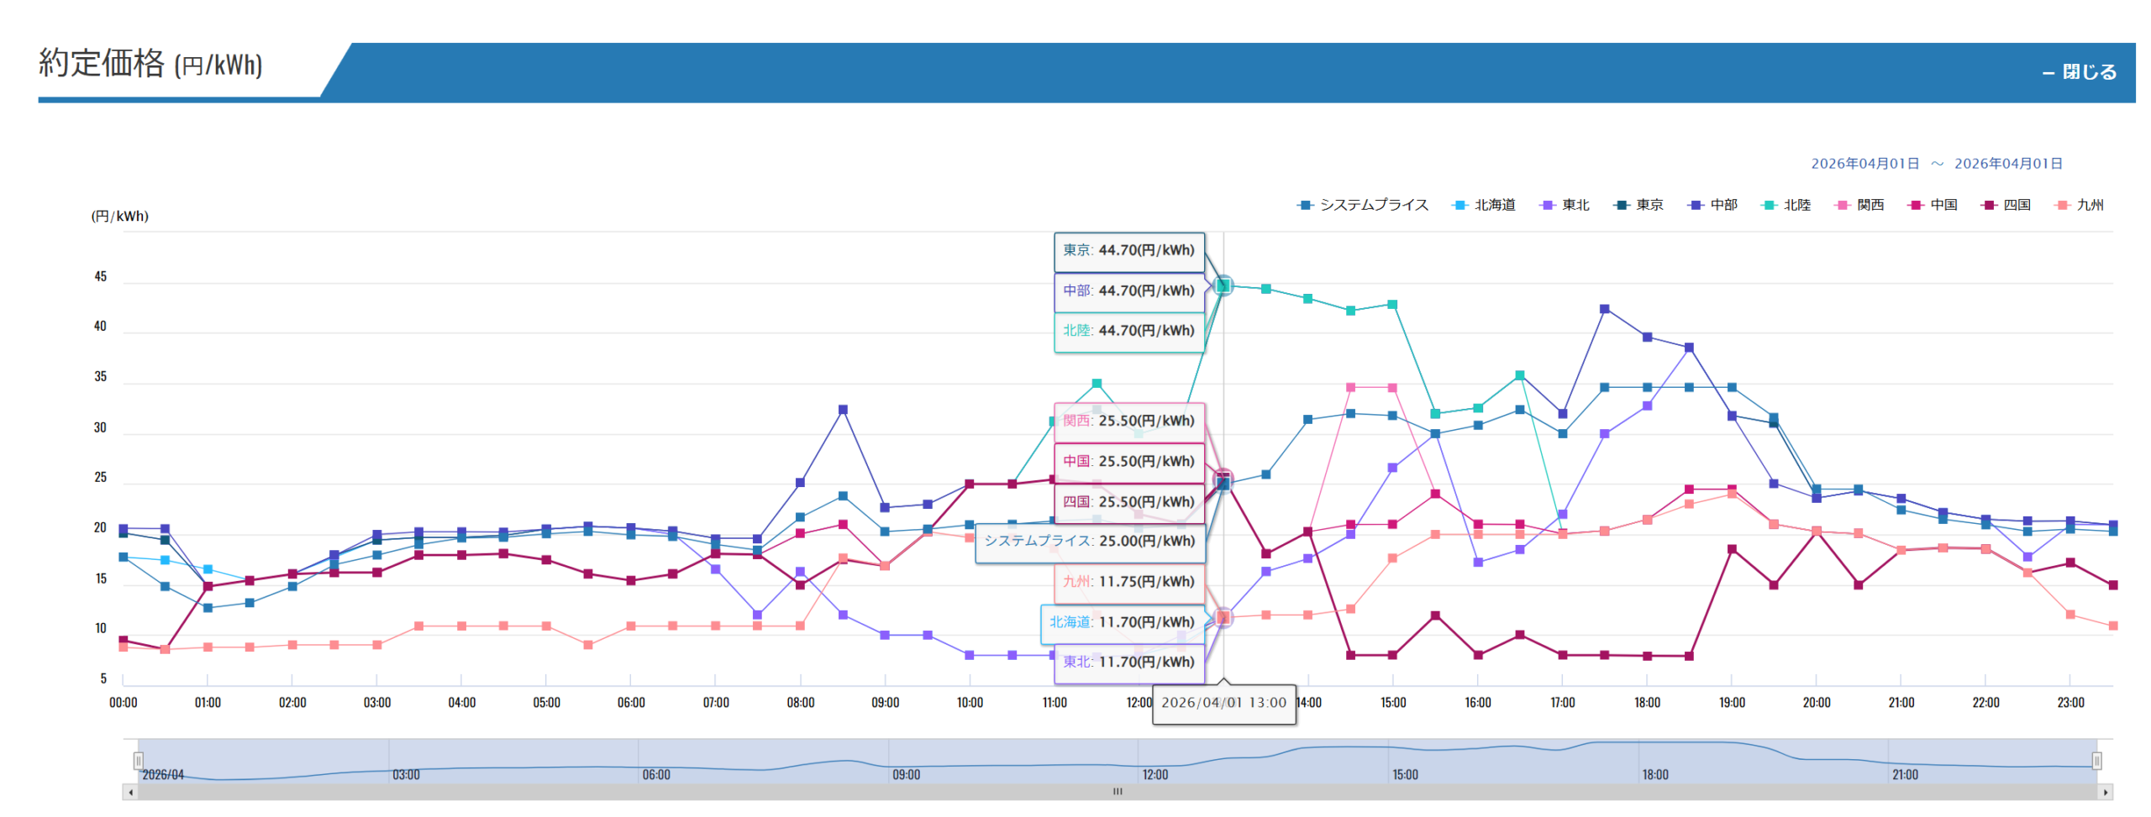Click the 中部 legend marker
Screen dimensions: 2151x817
point(1696,205)
